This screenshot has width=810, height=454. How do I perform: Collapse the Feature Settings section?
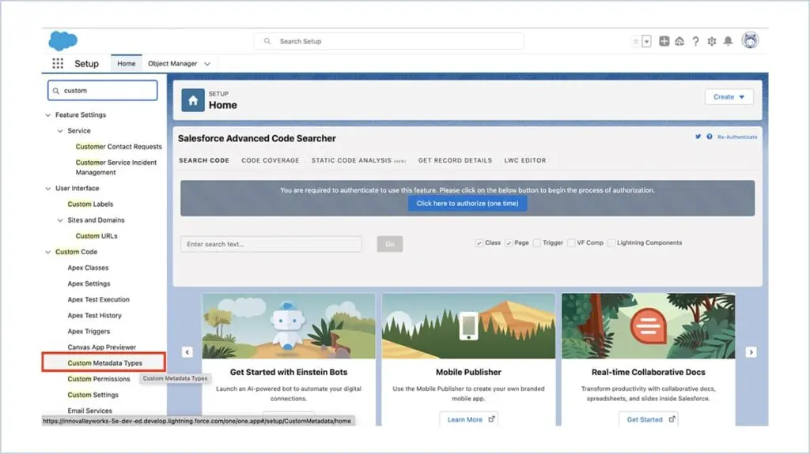48,115
